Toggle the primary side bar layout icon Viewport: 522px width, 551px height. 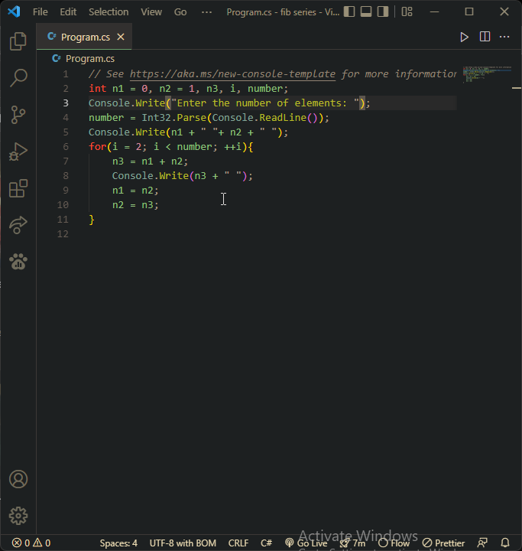349,11
